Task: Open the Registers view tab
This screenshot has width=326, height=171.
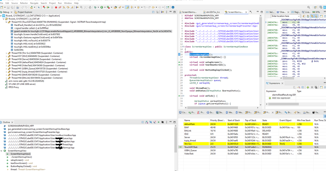Action: [x=295, y=12]
